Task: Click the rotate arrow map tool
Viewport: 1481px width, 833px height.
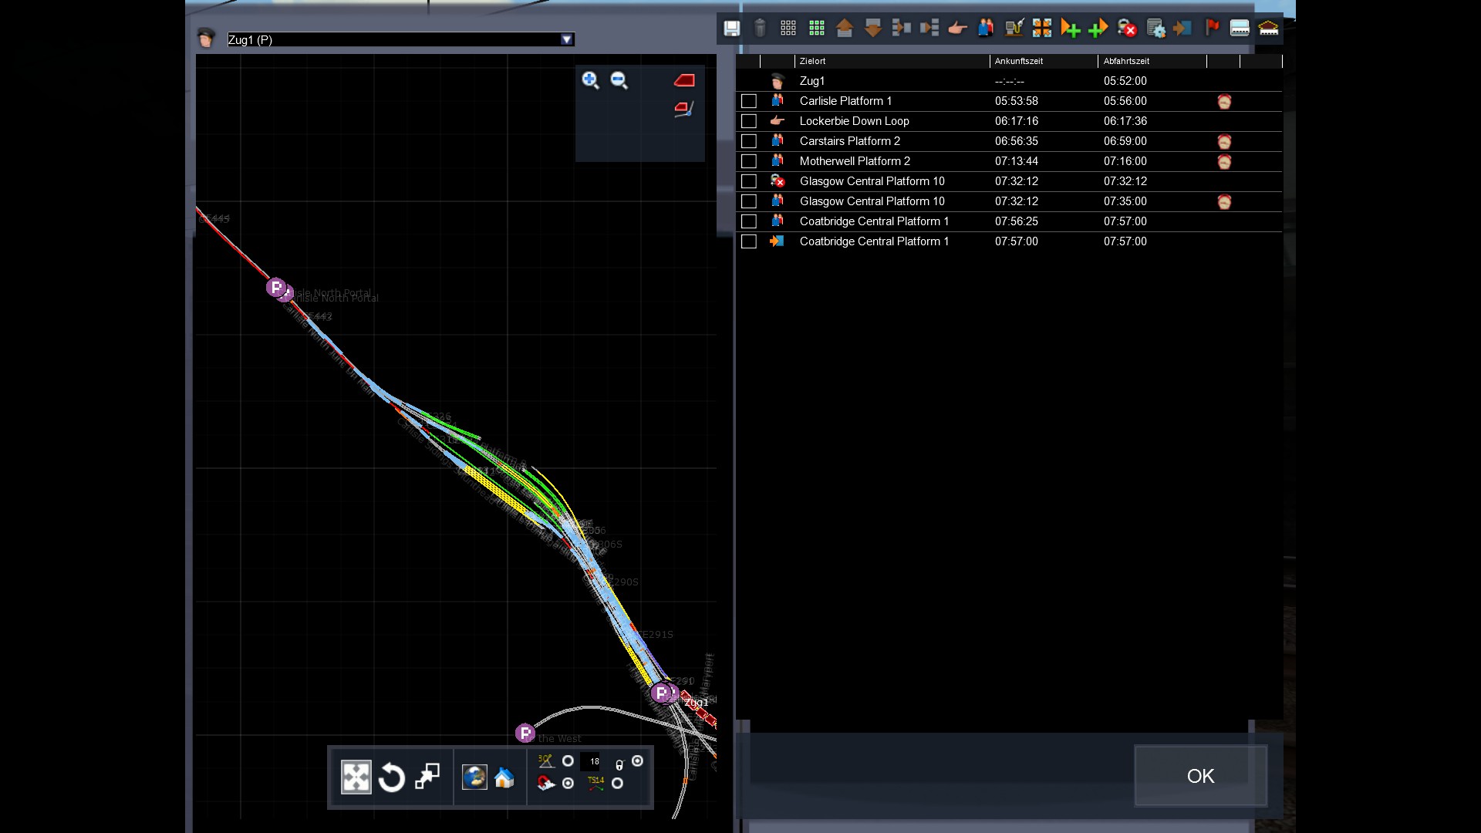Action: point(392,777)
